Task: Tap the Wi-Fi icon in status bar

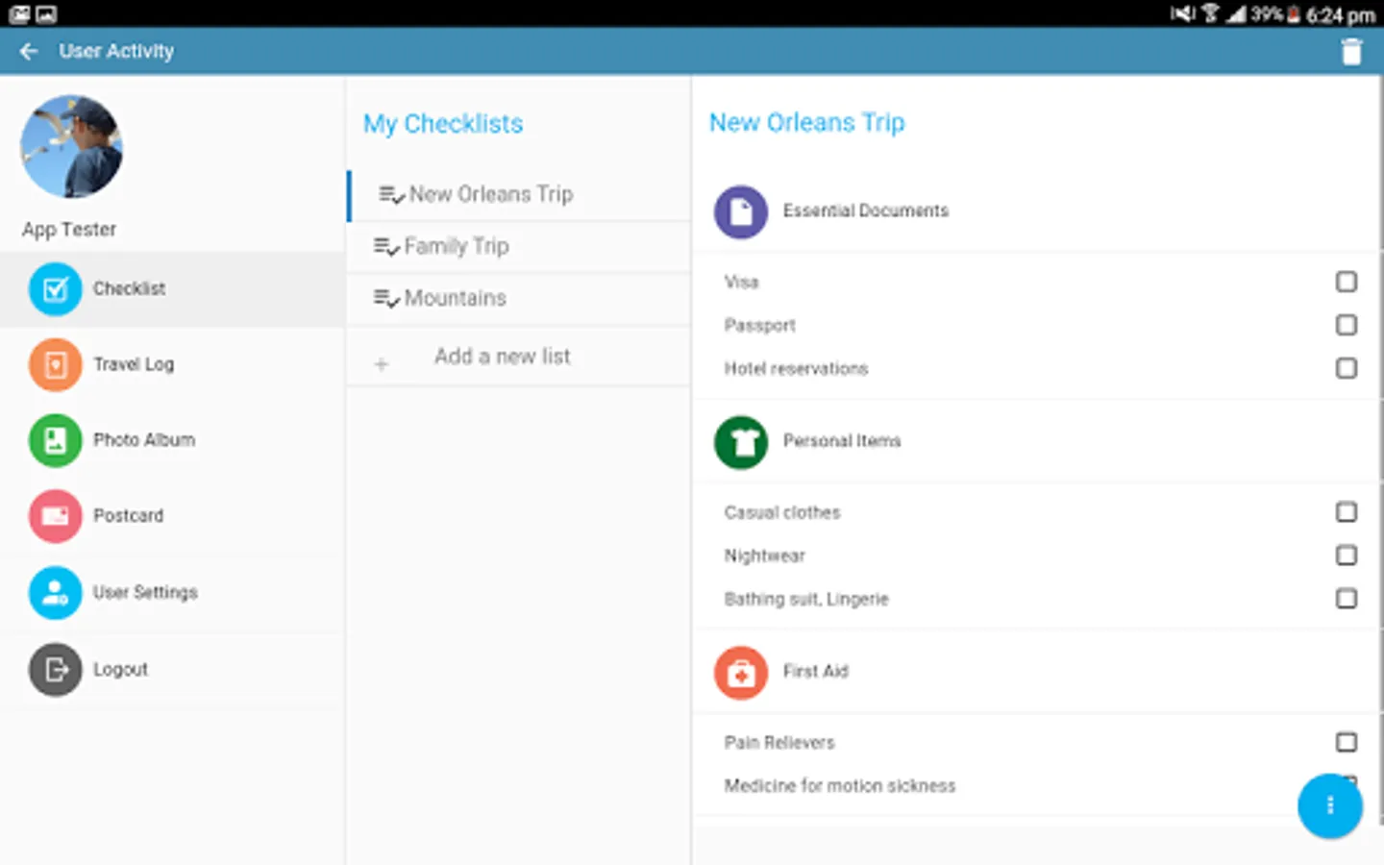Action: click(1210, 12)
